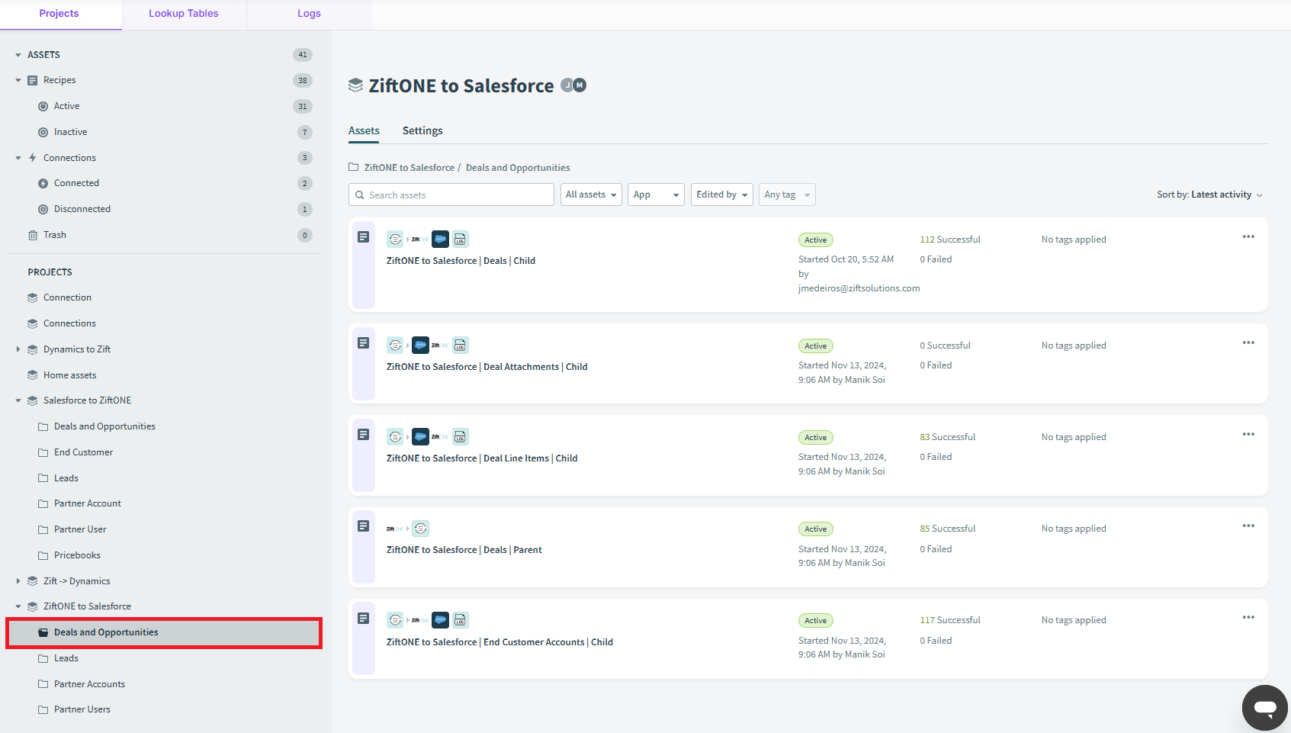Collapse the Connections tree group under Assets

pos(18,158)
